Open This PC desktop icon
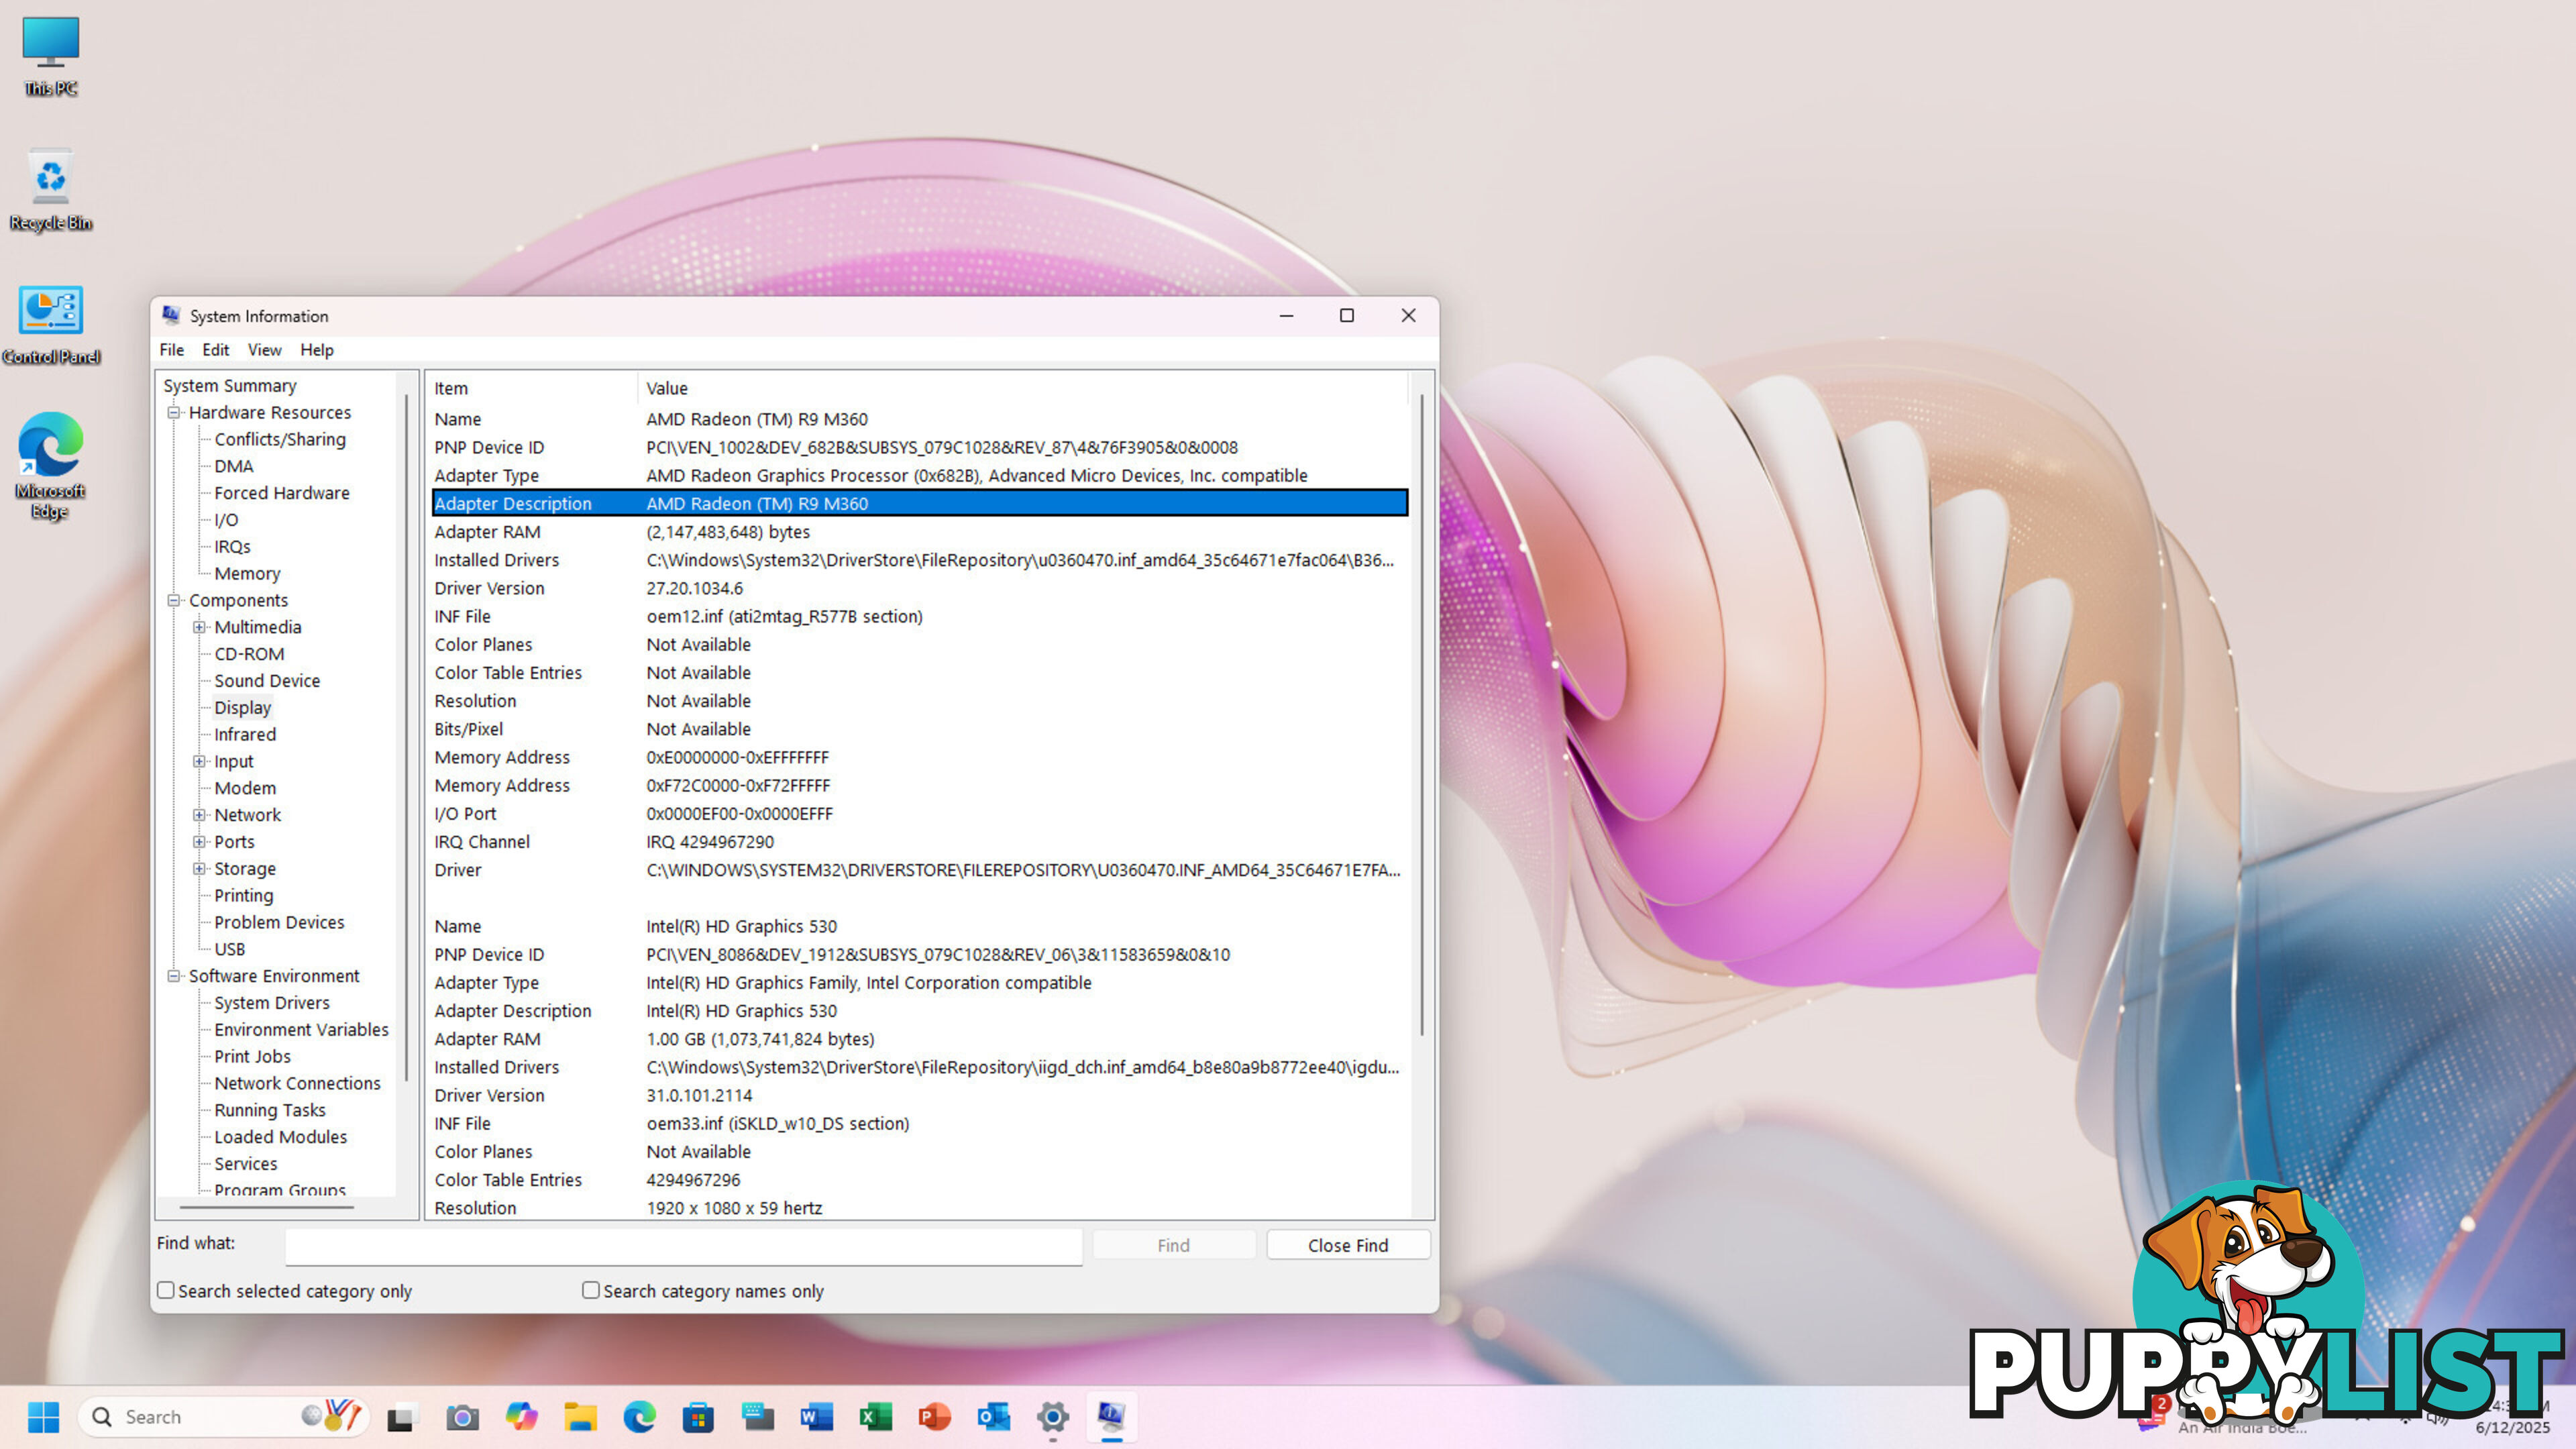Image resolution: width=2576 pixels, height=1449 pixels. coord(51,56)
